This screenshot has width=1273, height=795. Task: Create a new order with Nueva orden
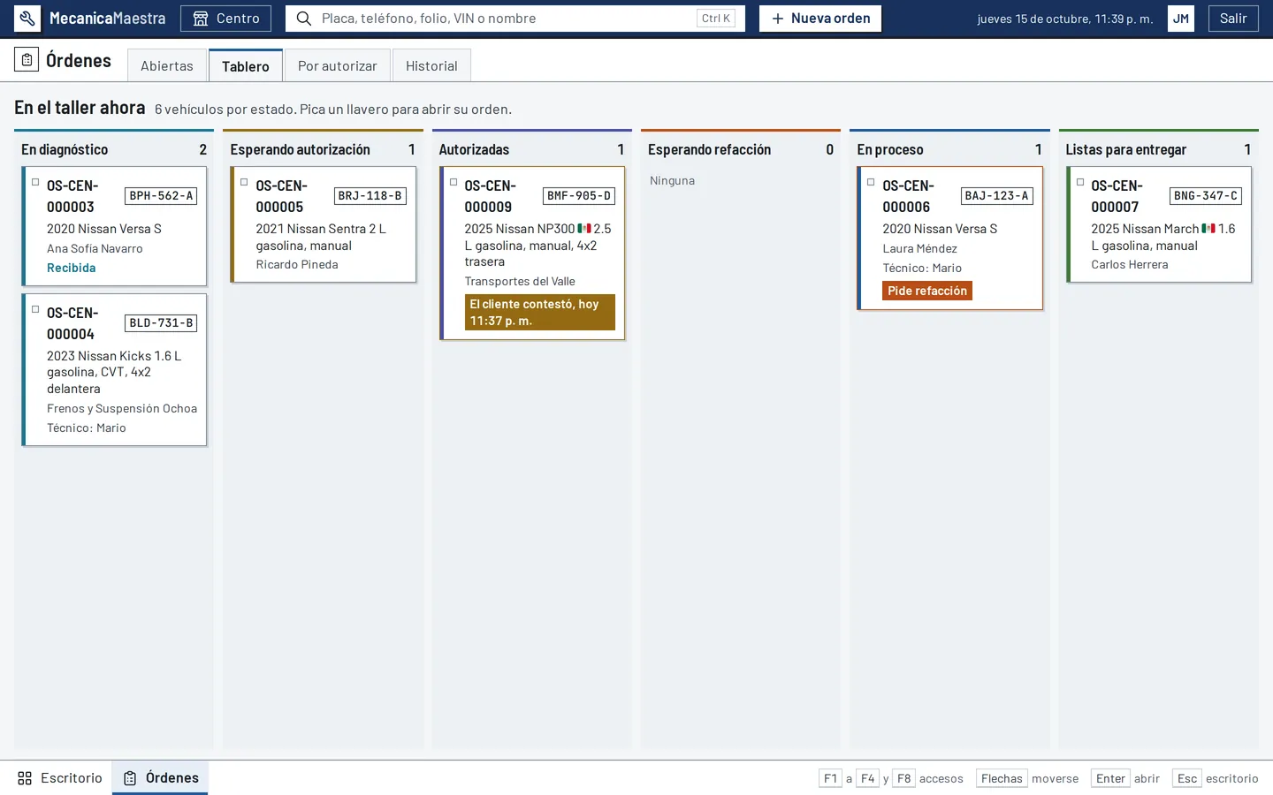820,19
